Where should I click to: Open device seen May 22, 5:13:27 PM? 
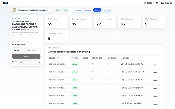pyautogui.click(x=156, y=89)
